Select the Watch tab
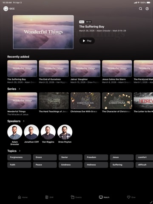Image resolution: width=153 pixels, height=204 pixels. pos(104,197)
